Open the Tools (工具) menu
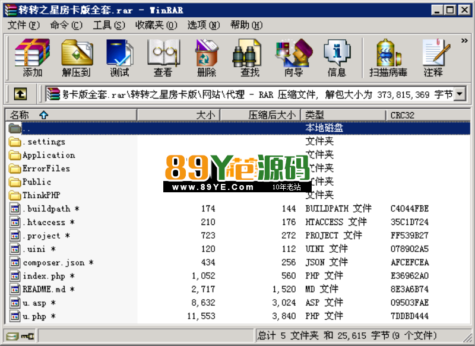Viewport: 475px width, 346px height. [x=109, y=25]
